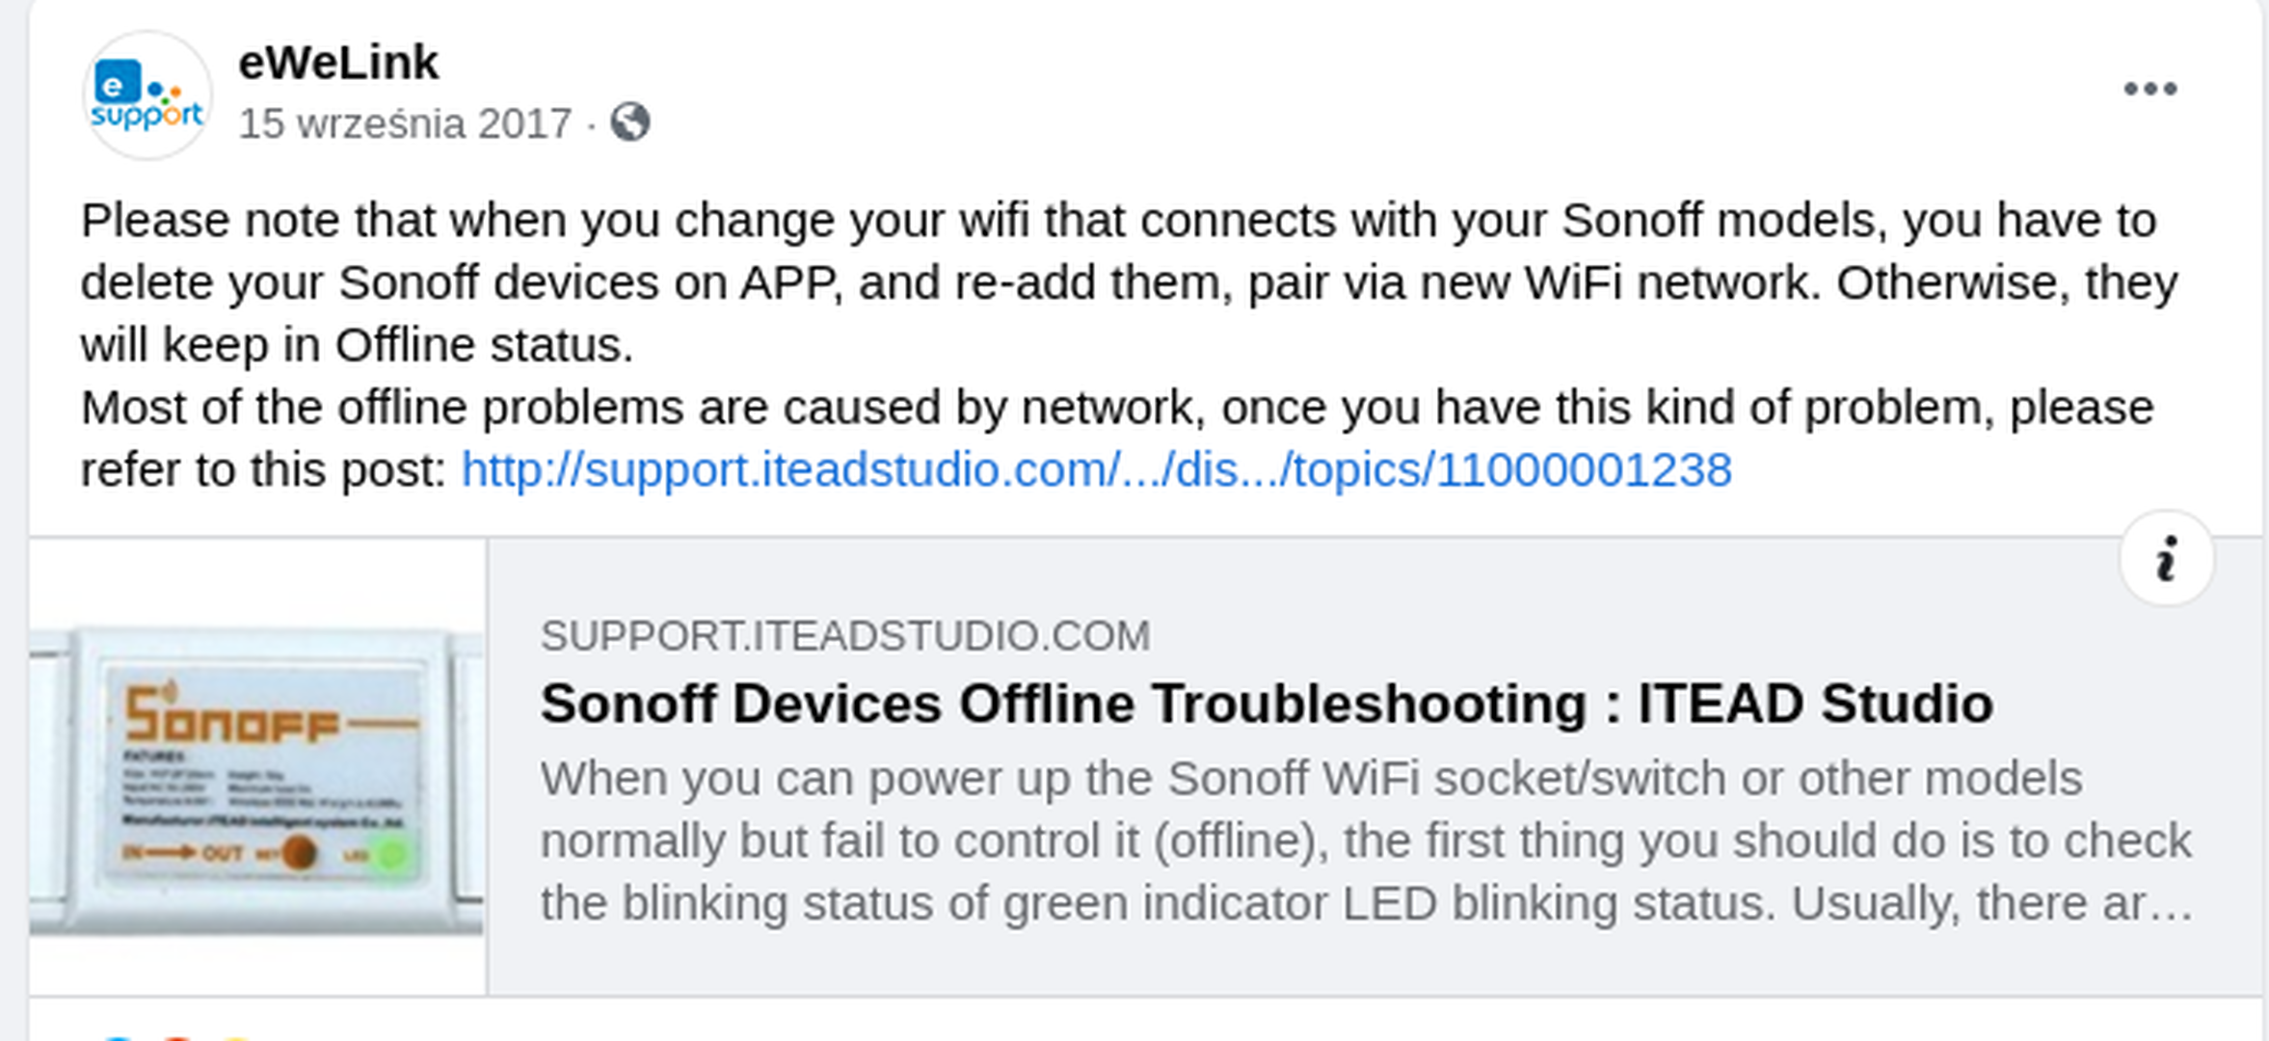2269x1041 pixels.
Task: Click the "support" word in avatar logo
Action: (147, 116)
